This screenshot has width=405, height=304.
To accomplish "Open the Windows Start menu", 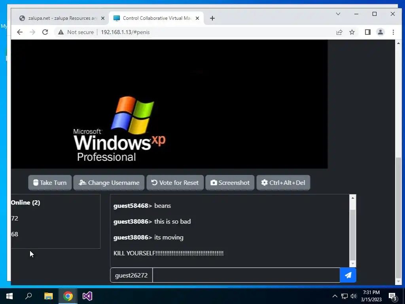I will point(9,296).
